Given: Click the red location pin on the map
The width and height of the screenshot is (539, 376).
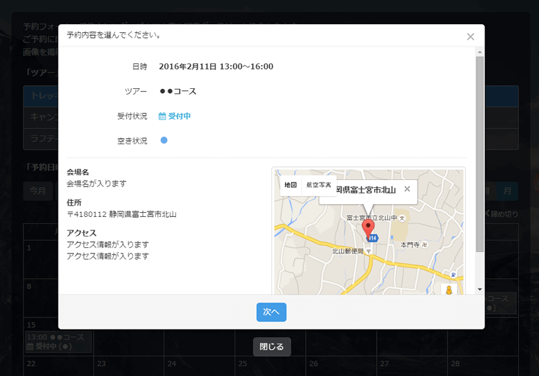Looking at the screenshot, I should (368, 228).
